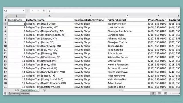Click horizontal scrollbar left arrow
The width and height of the screenshot is (183, 103).
123,90
